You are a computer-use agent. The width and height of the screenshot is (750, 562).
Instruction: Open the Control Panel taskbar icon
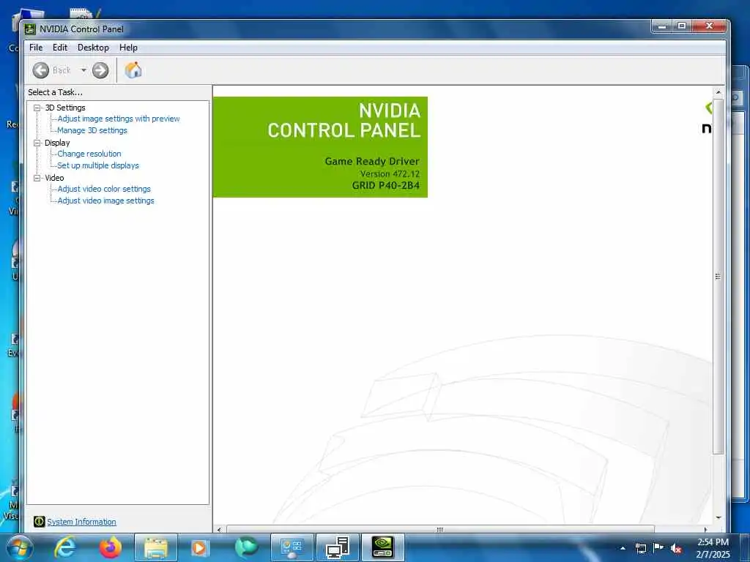click(x=292, y=547)
